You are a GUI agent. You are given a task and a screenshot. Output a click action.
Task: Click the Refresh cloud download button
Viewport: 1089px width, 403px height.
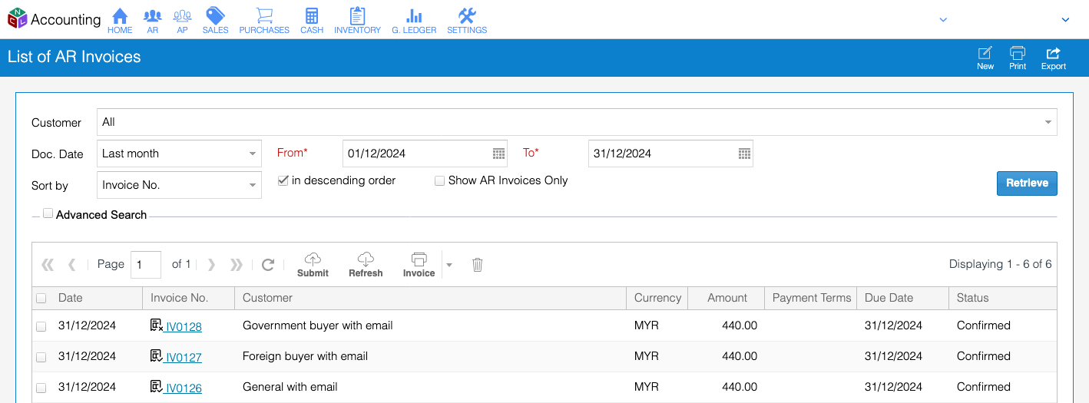pyautogui.click(x=366, y=265)
